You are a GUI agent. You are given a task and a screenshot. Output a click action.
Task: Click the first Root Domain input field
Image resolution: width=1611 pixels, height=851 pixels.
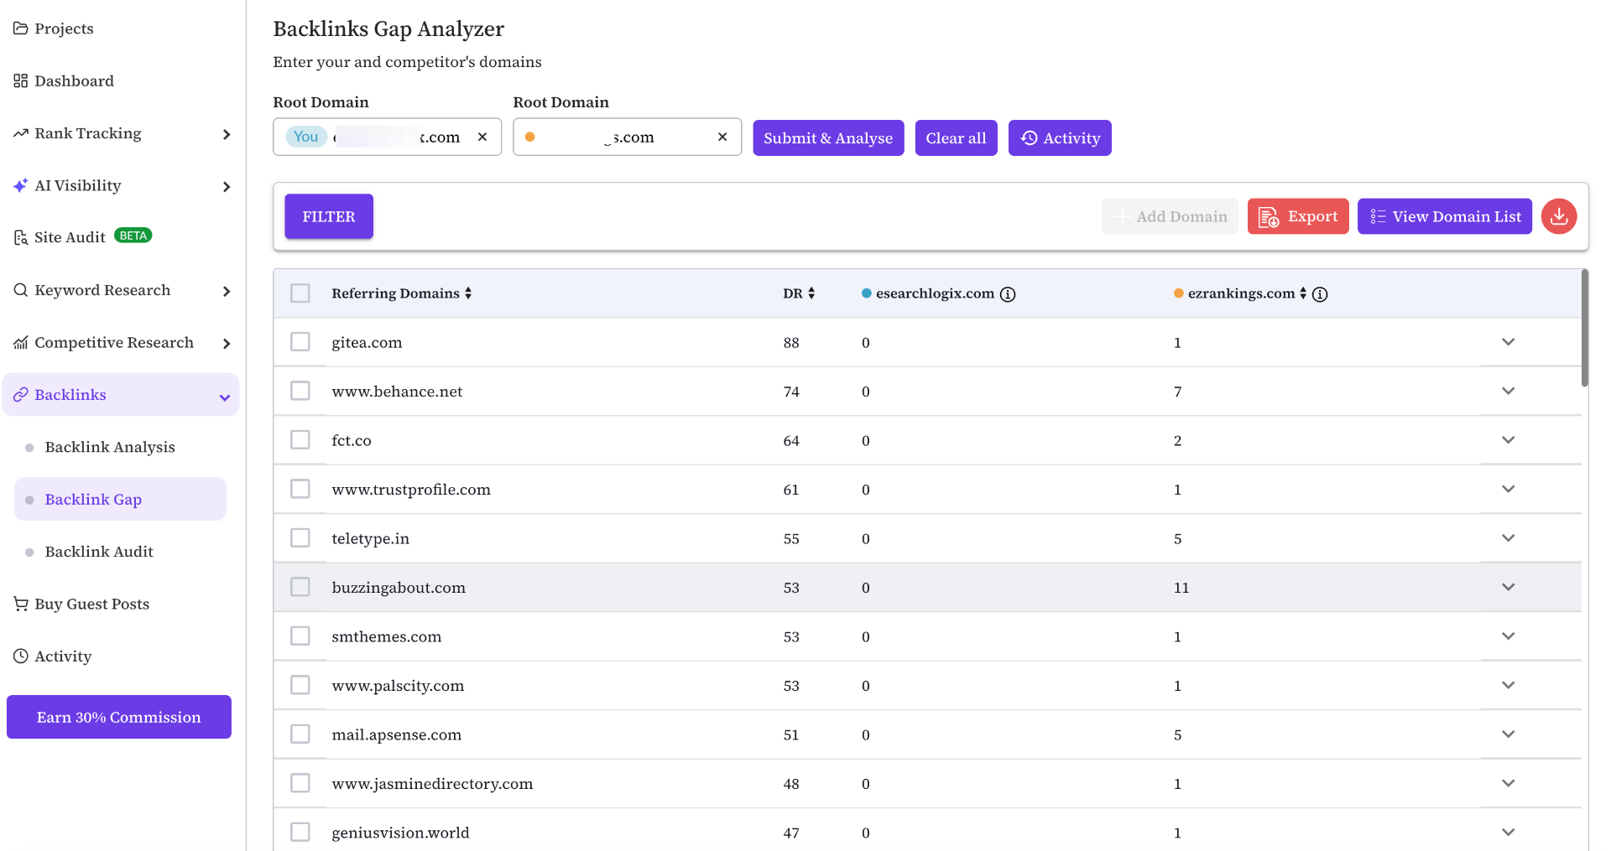[x=387, y=137]
